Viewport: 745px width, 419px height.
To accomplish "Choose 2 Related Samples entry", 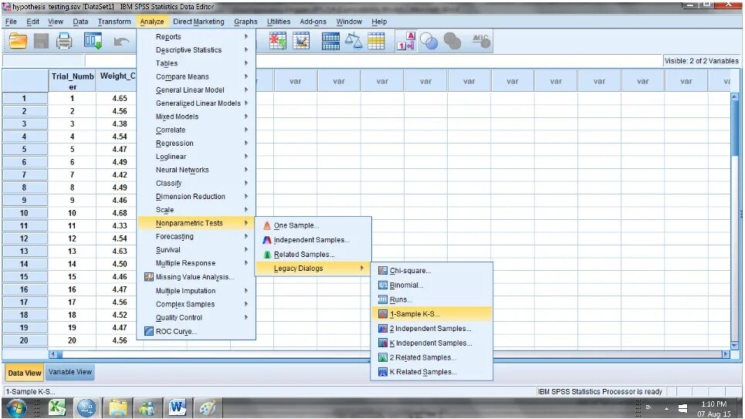I will click(x=432, y=357).
